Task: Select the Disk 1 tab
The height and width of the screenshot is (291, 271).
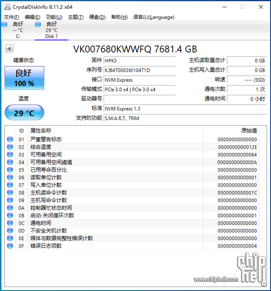Action: click(x=51, y=30)
